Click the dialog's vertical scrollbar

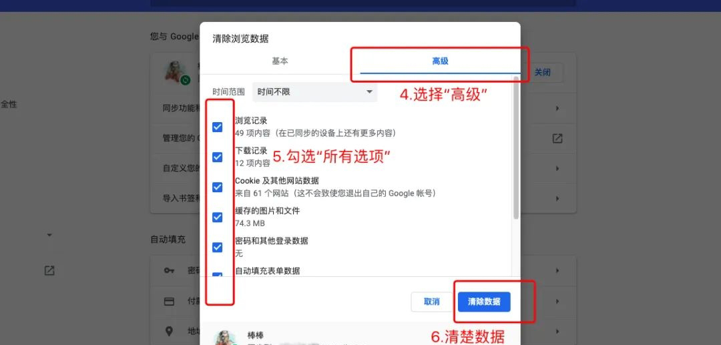point(516,148)
